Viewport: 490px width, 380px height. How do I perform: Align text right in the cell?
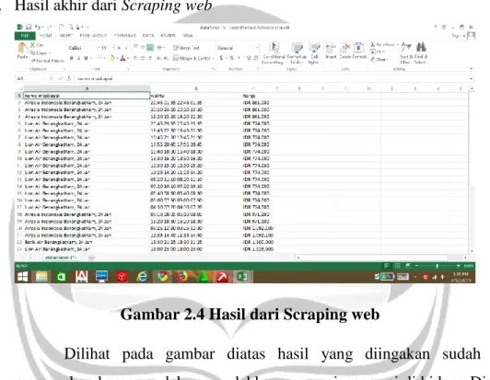pyautogui.click(x=150, y=58)
